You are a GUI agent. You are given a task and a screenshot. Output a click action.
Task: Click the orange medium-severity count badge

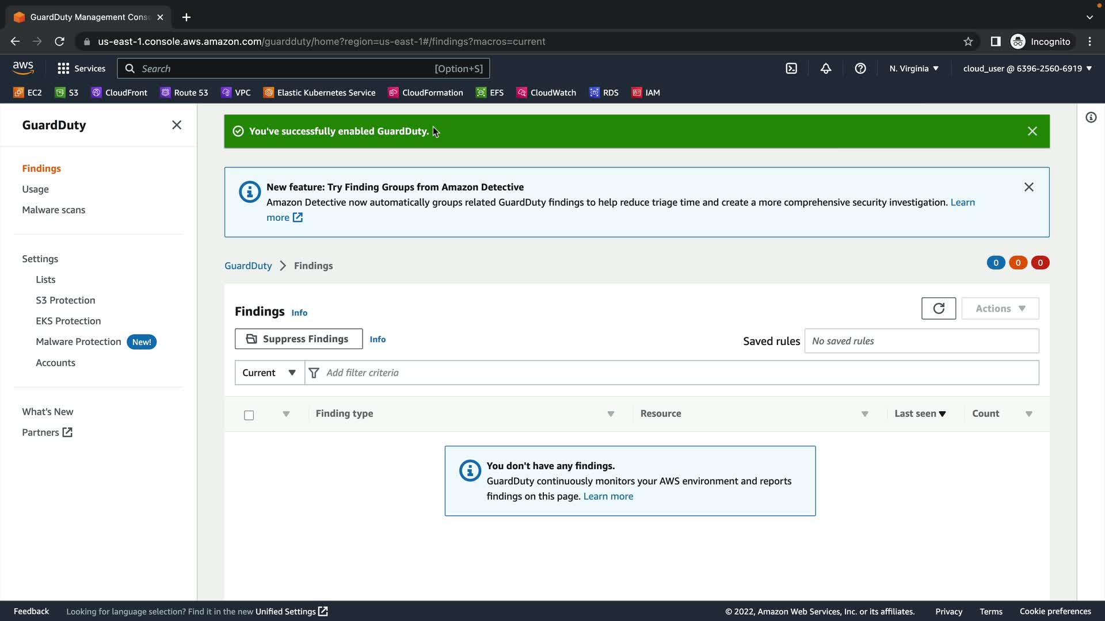[x=1018, y=263]
